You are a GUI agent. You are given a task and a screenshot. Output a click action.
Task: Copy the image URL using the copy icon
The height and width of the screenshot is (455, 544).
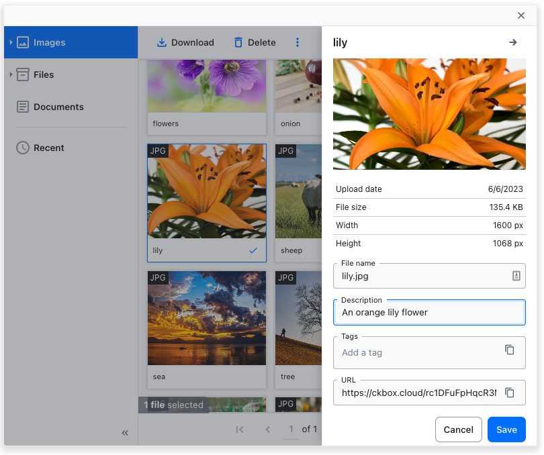[x=509, y=393]
